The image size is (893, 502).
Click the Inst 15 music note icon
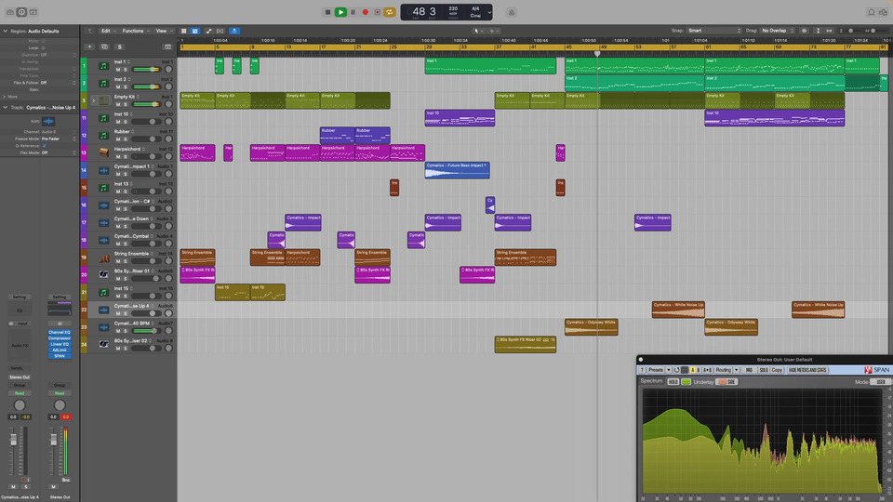coord(103,293)
